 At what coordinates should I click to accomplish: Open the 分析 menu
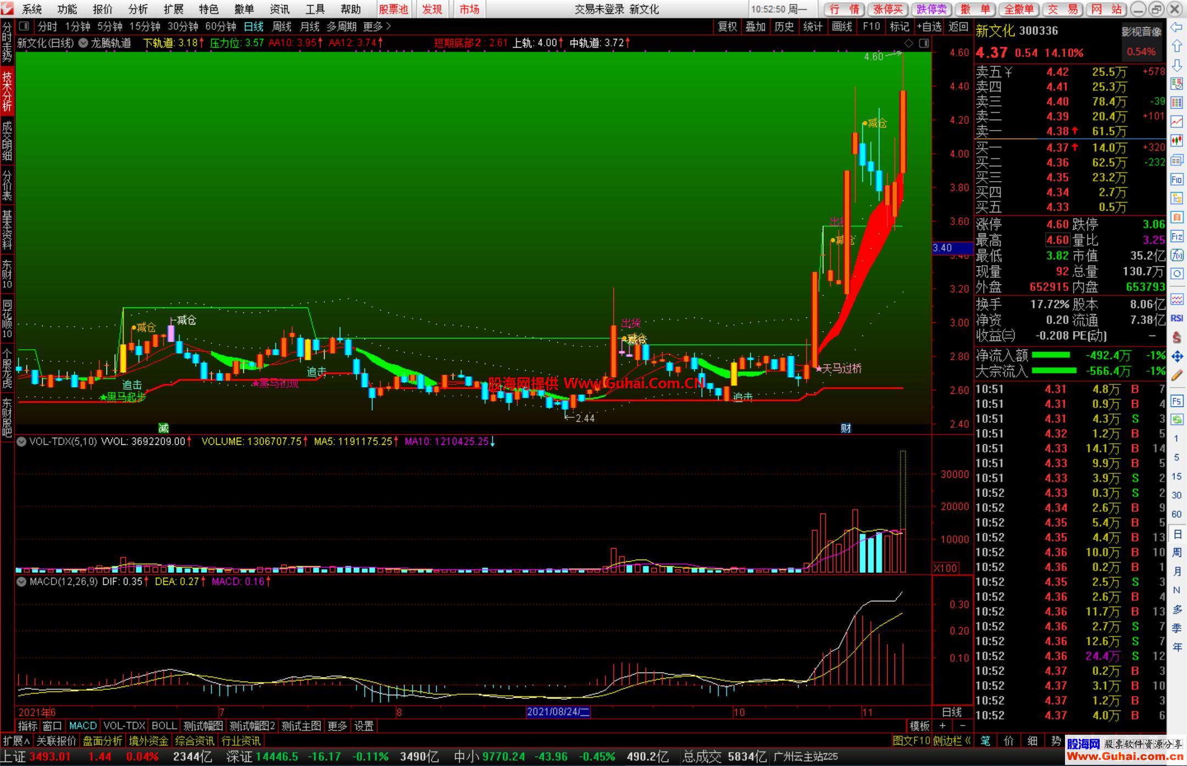[x=138, y=9]
